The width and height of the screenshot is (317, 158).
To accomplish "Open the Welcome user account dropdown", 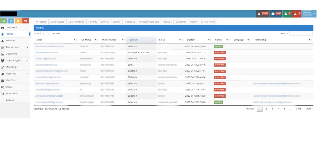I will tap(309, 14).
